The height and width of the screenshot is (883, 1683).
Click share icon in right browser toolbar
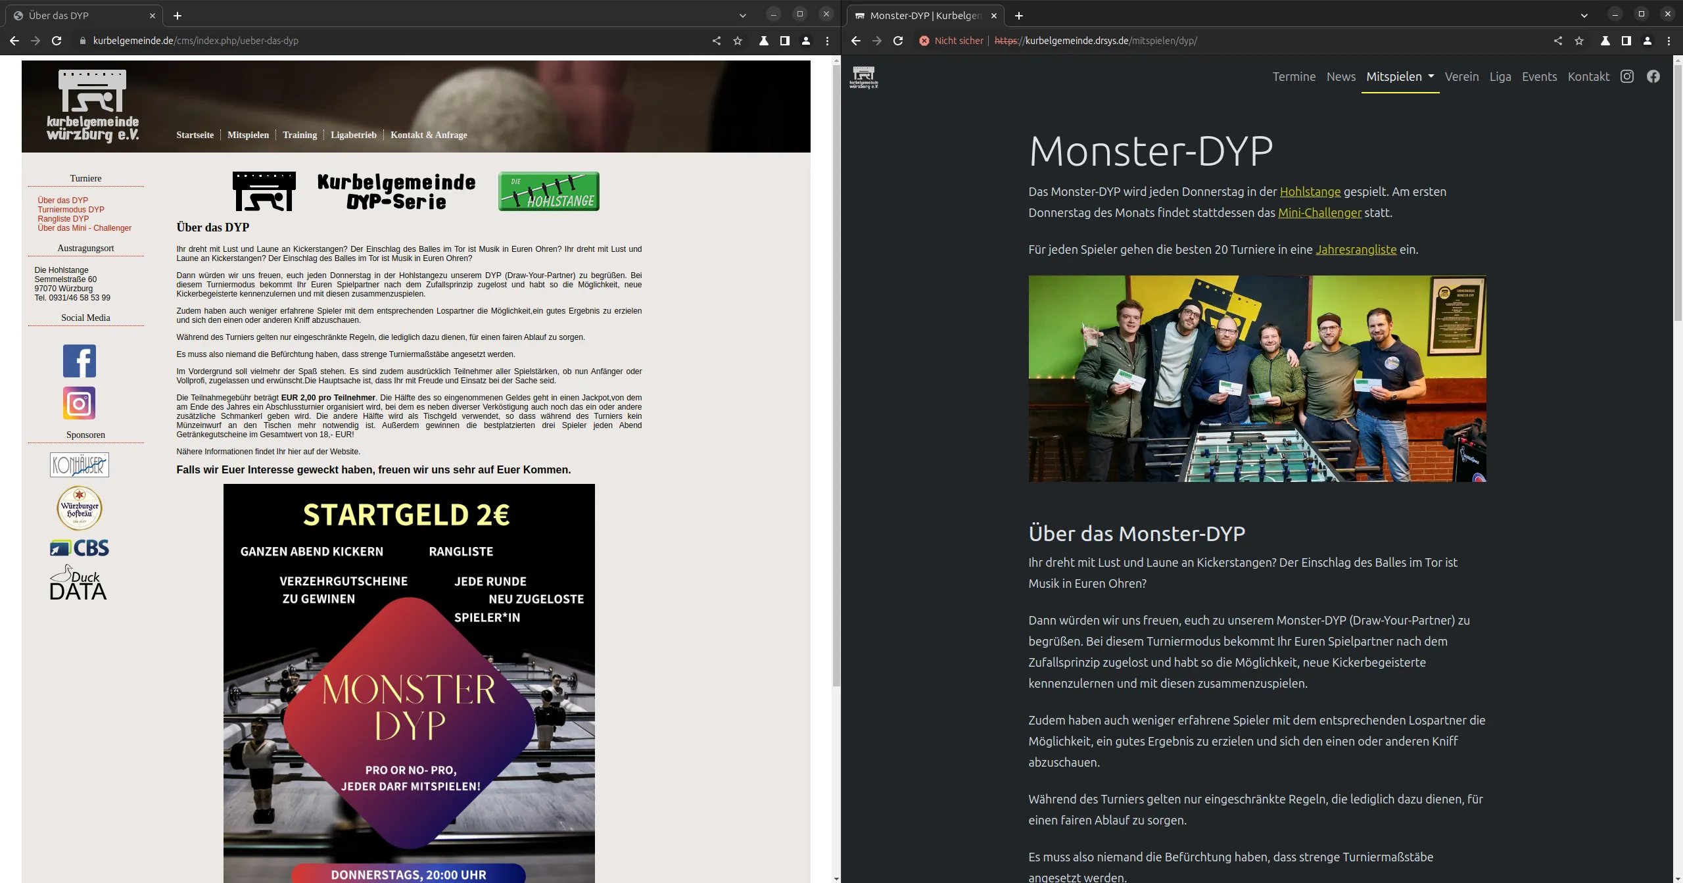1558,41
